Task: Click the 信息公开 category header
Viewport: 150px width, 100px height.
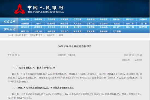Action: click(x=10, y=22)
